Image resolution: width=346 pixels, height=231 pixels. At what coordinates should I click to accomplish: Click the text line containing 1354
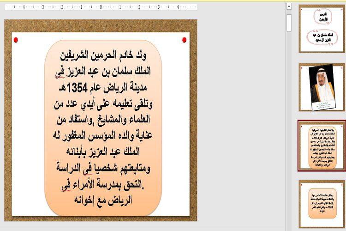(103, 88)
